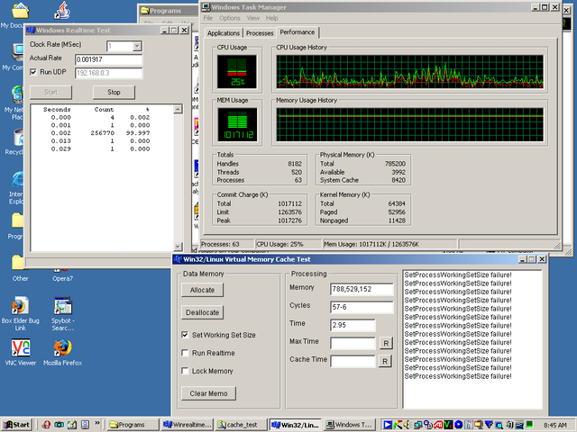Switch to Winrealtime taskbar button
577x432 pixels.
pyautogui.click(x=187, y=425)
